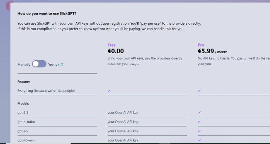
Task: Click the €0.00 Free price
Action: [116, 51]
